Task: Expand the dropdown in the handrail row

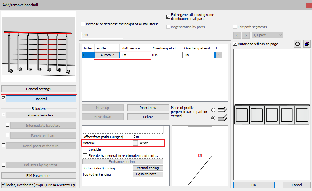Action: click(219, 55)
